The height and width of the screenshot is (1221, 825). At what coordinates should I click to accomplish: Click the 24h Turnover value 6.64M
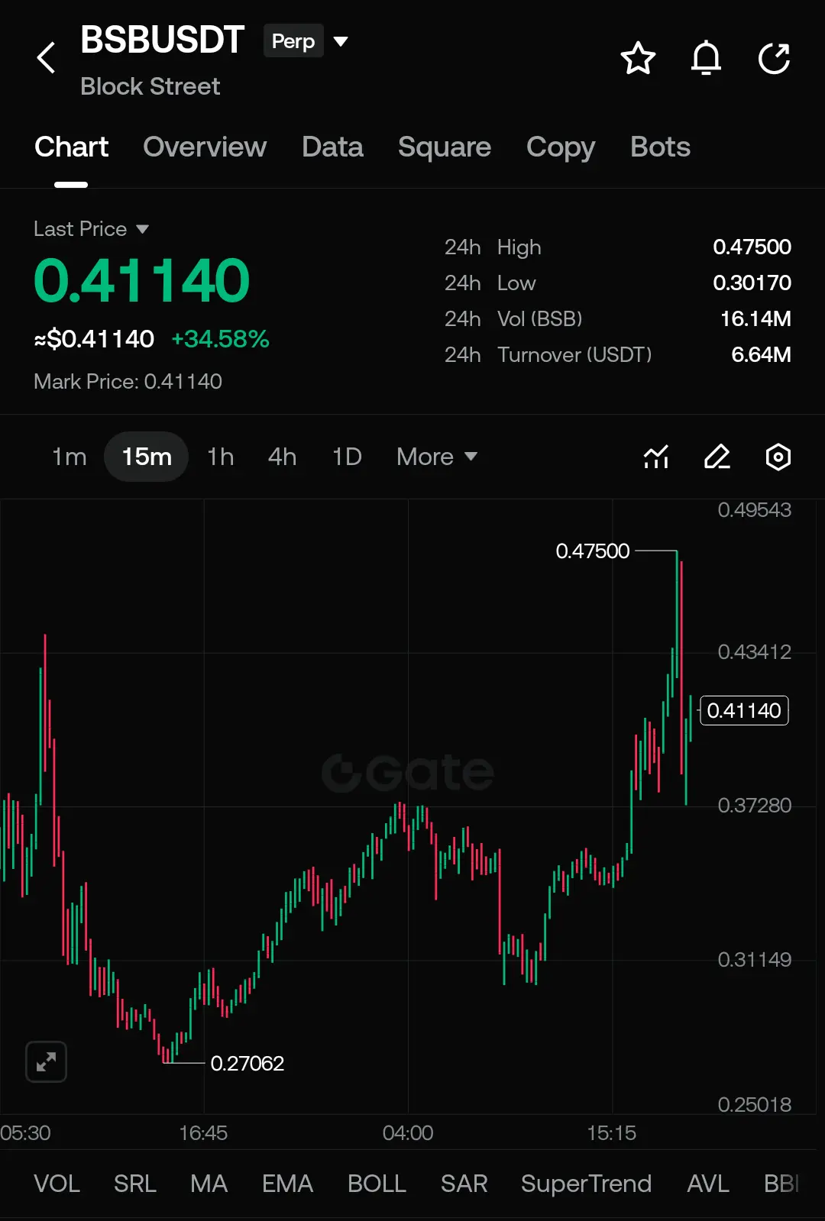[x=761, y=354]
